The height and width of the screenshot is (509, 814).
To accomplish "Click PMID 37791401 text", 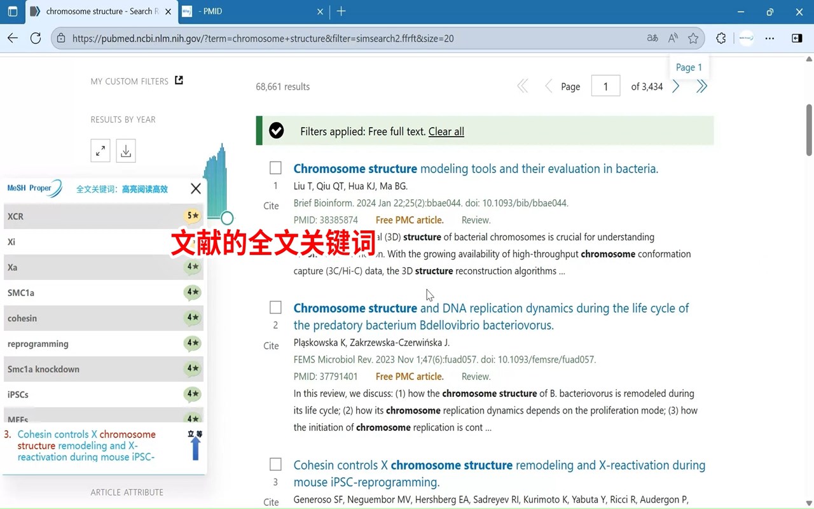I will coord(326,377).
